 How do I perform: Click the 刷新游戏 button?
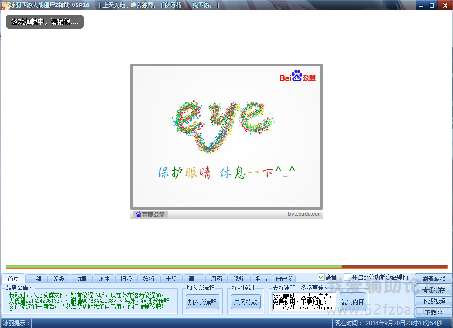pos(433,279)
